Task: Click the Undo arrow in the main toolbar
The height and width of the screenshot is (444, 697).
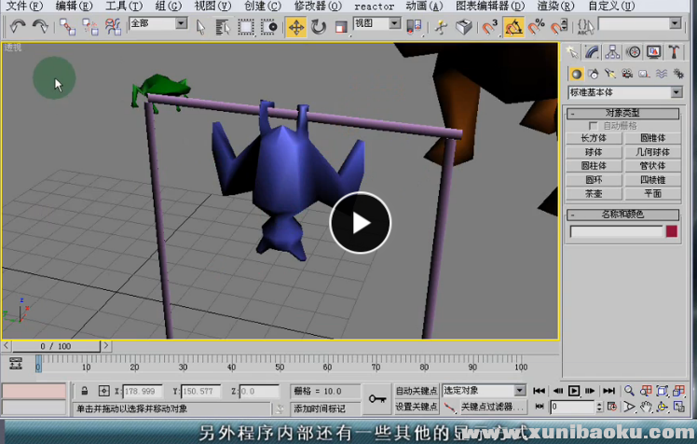Action: pos(17,26)
